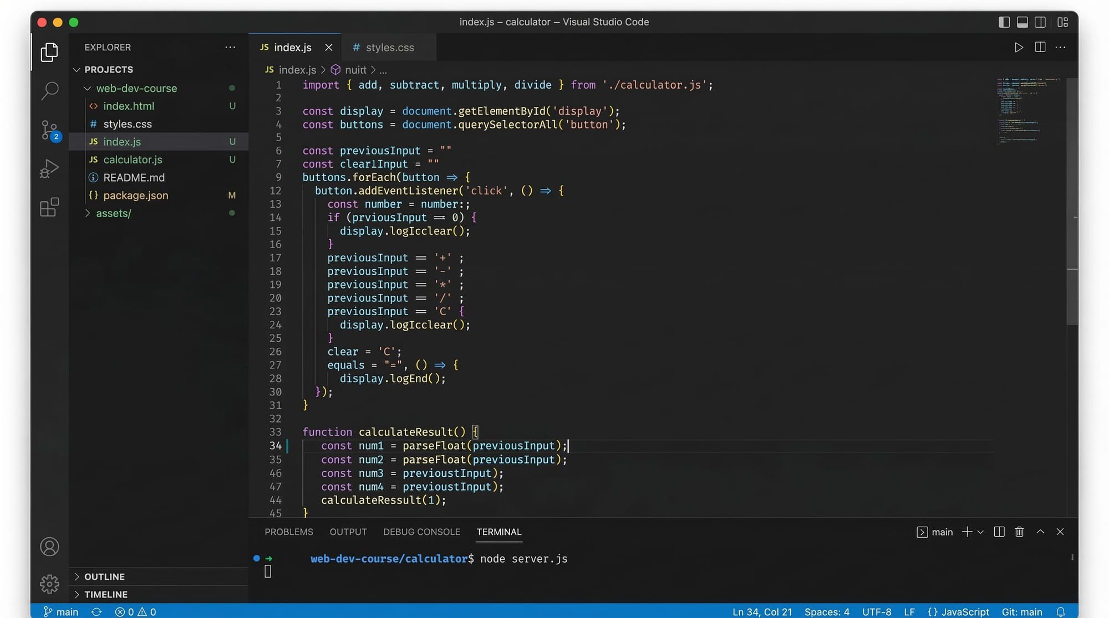Click the JavaScript language mode button

(959, 611)
